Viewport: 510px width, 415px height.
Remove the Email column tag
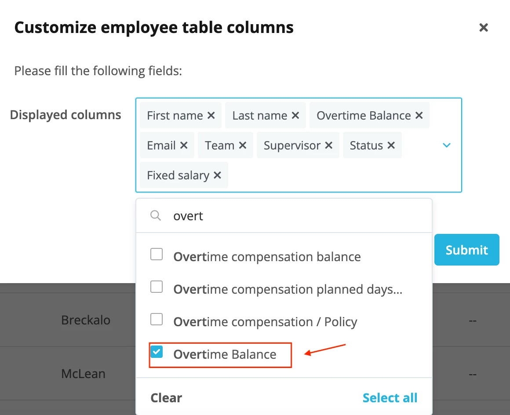184,146
